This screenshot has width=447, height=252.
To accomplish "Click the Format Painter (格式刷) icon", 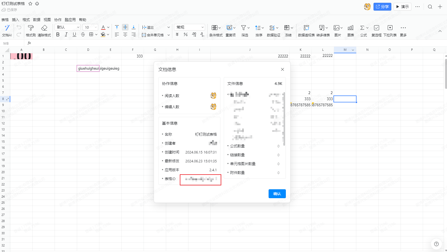I will pyautogui.click(x=31, y=28).
